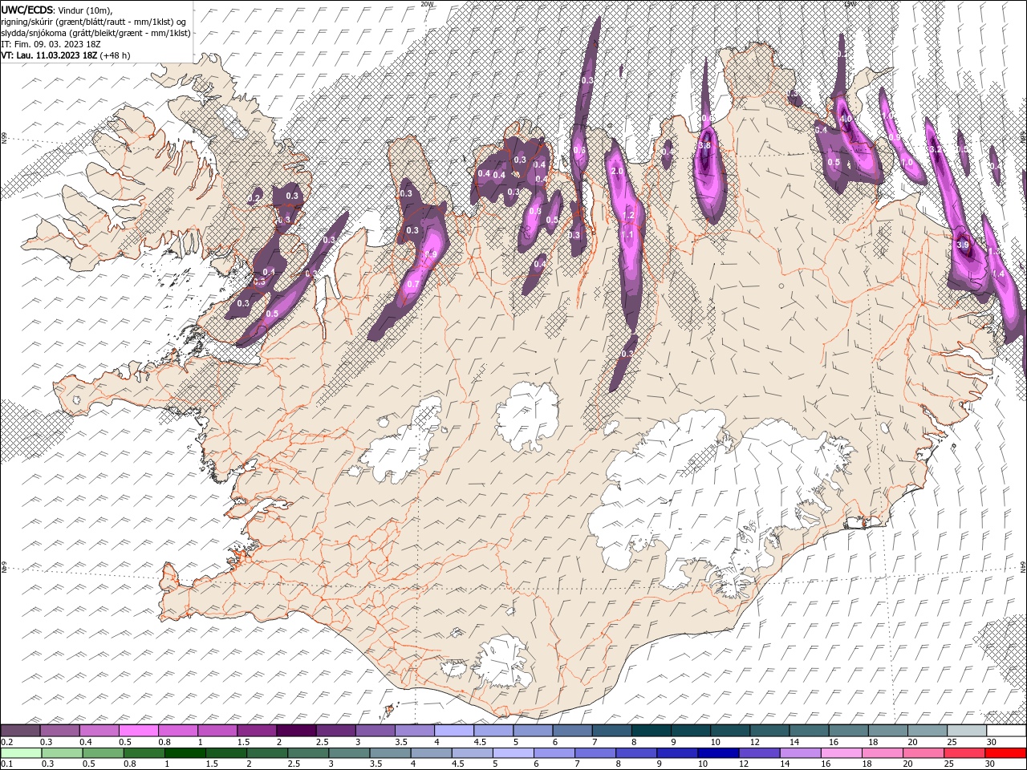The image size is (1027, 770).
Task: Click the 'UWC/ECDS' bold title text
Action: coord(26,10)
